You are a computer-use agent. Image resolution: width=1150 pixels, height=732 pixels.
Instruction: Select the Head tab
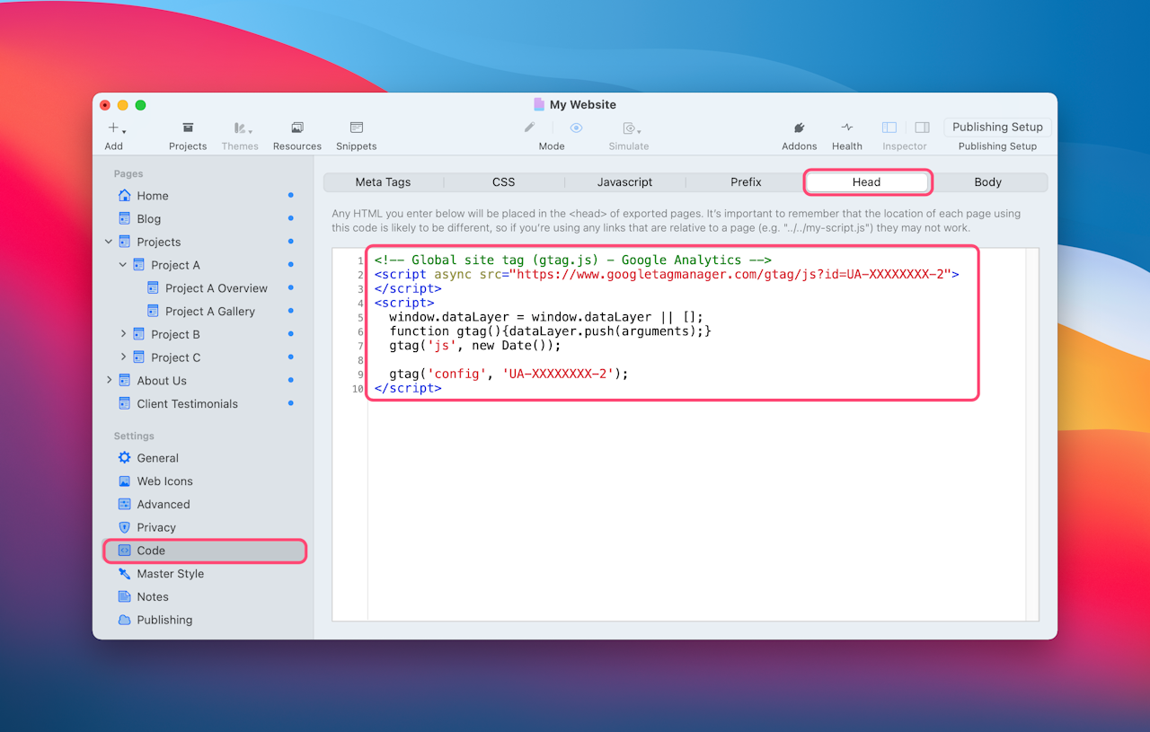point(867,182)
